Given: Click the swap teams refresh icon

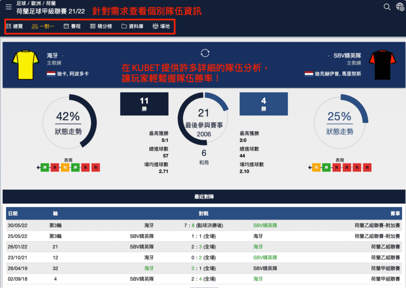Looking at the screenshot, I should point(205,53).
